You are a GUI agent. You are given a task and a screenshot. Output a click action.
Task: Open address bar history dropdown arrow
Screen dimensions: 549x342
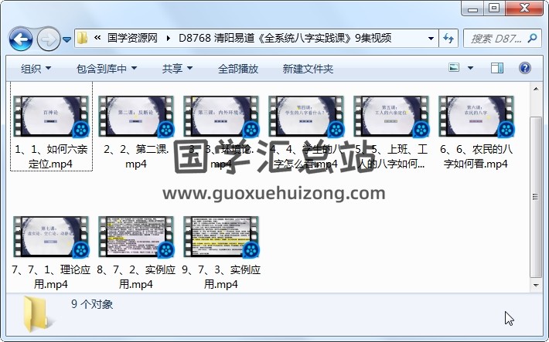pyautogui.click(x=431, y=38)
